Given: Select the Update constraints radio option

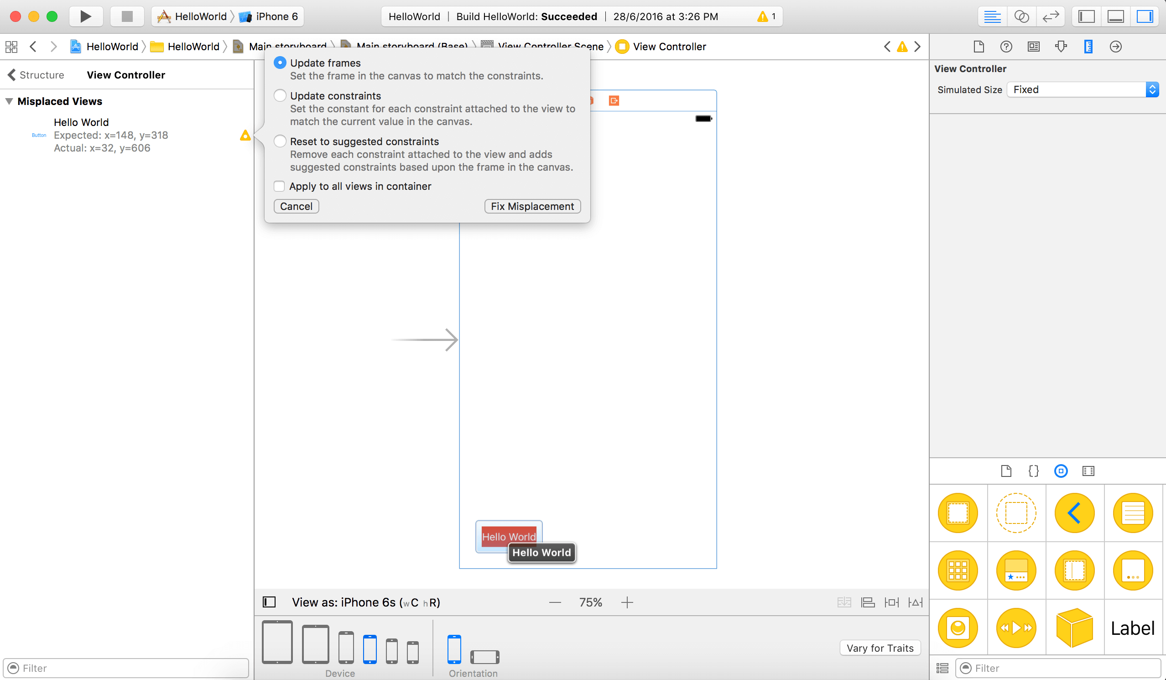Looking at the screenshot, I should click(x=280, y=96).
